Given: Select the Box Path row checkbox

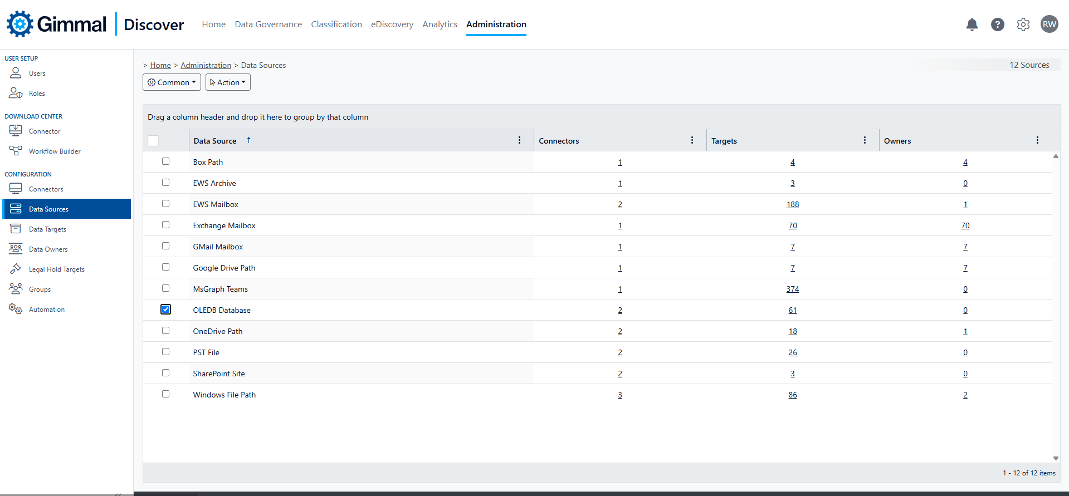Looking at the screenshot, I should pos(166,161).
